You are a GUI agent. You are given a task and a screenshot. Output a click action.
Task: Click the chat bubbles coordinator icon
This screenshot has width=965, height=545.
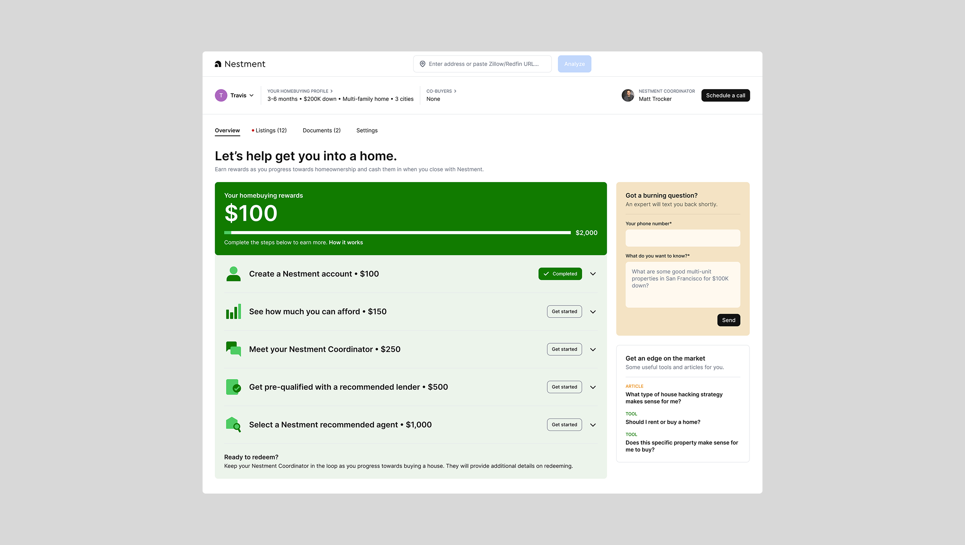pos(233,349)
